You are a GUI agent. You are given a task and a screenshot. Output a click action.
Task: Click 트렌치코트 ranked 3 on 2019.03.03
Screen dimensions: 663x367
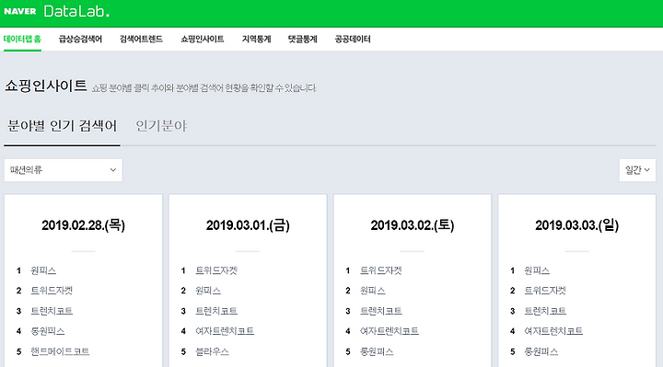(x=545, y=311)
